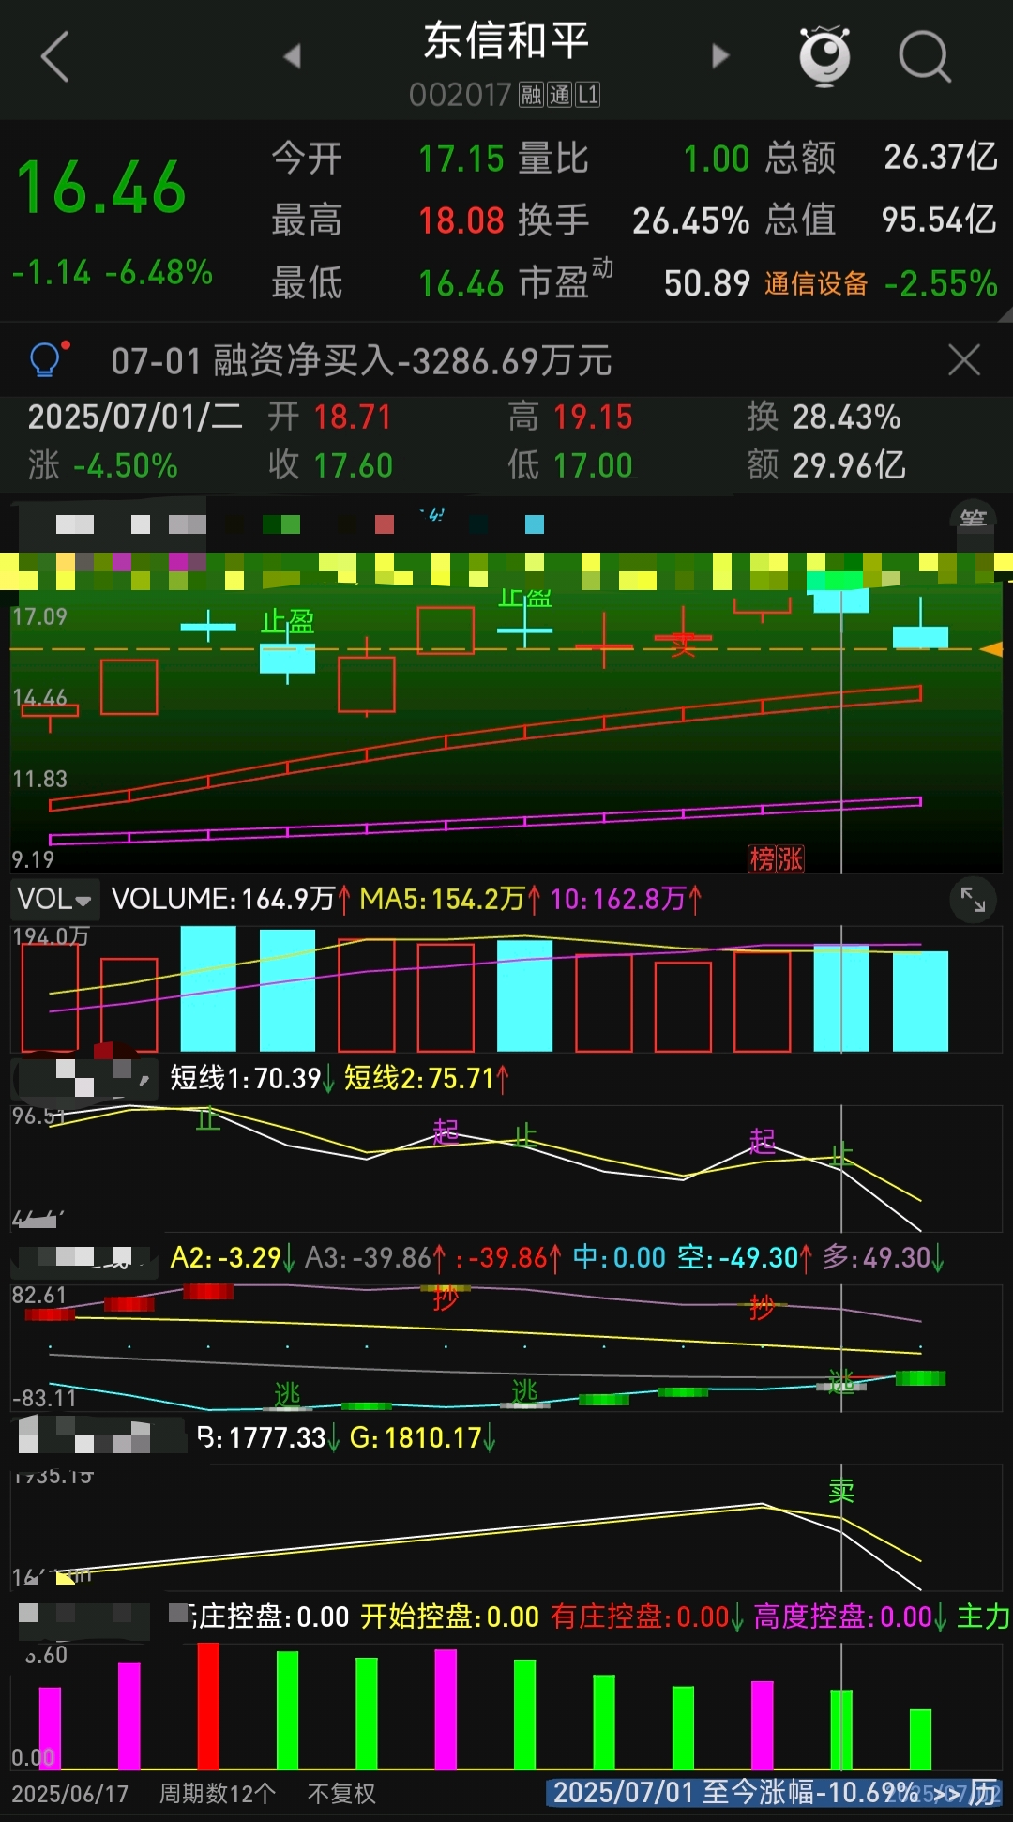The height and width of the screenshot is (1822, 1013).
Task: Tap the 涨 -4.50% daily change
Action: (x=103, y=465)
